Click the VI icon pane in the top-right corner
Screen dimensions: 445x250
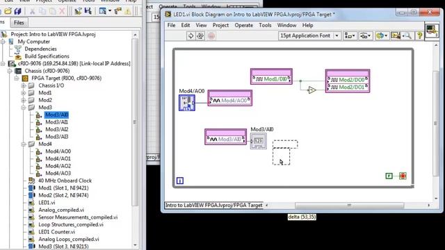coord(432,31)
